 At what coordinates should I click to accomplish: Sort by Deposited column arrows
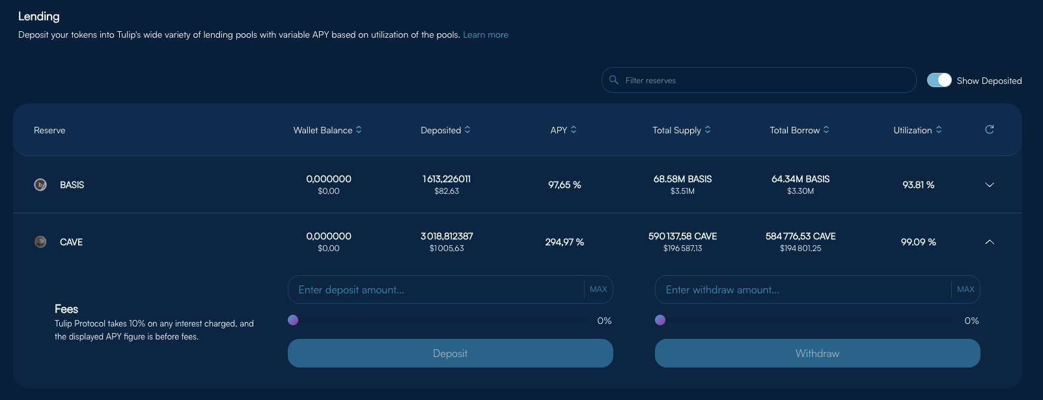(467, 130)
